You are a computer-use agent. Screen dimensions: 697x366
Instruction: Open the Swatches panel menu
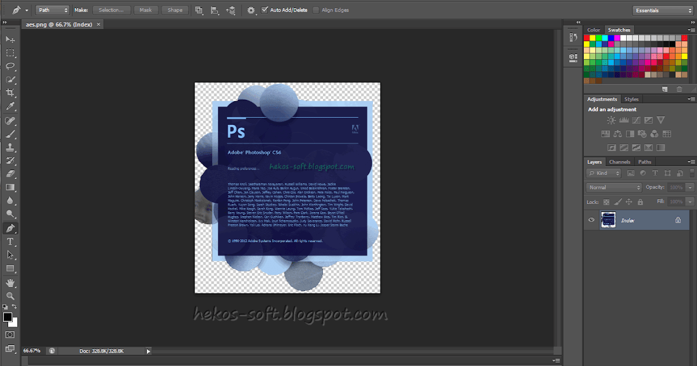[x=691, y=30]
